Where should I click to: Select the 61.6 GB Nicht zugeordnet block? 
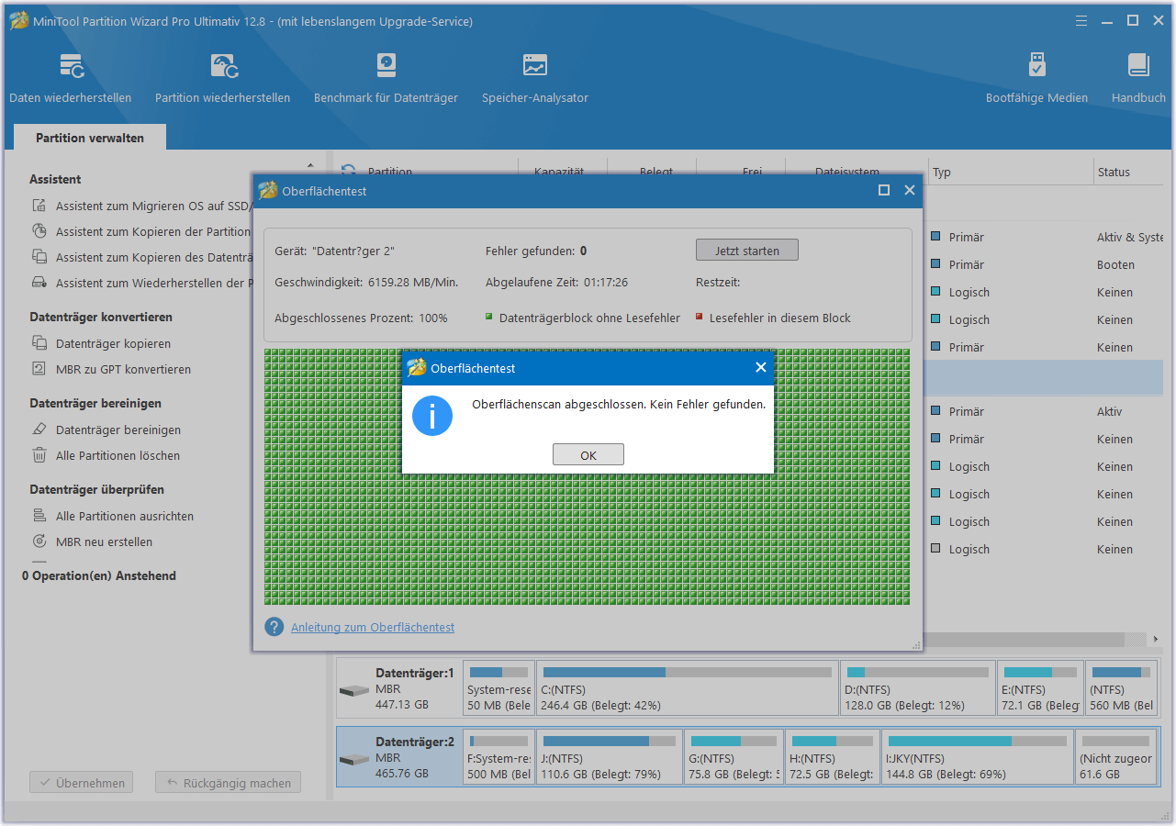pos(1115,757)
